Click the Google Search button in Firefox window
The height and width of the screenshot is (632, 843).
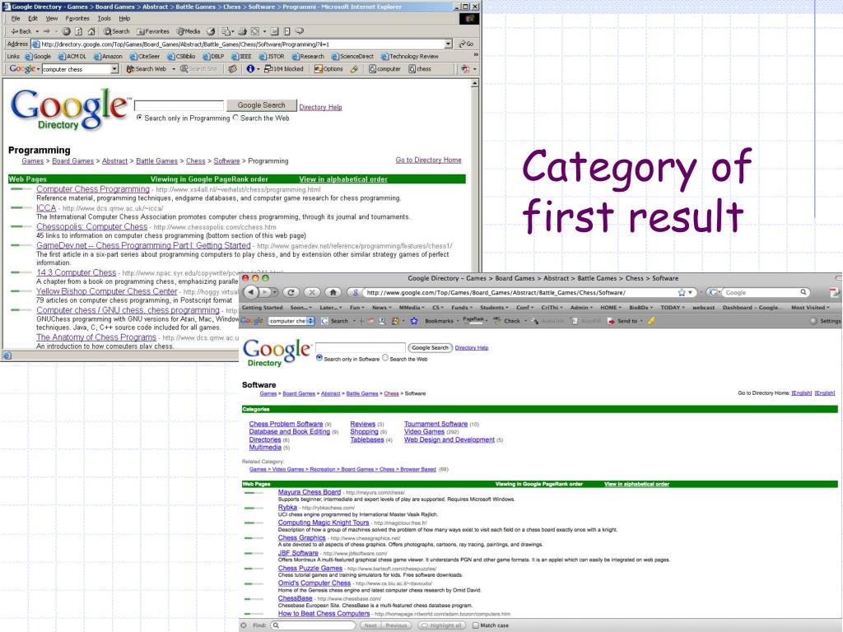click(x=430, y=348)
